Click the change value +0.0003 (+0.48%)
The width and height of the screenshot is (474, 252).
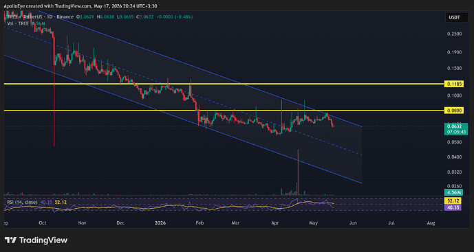174,17
